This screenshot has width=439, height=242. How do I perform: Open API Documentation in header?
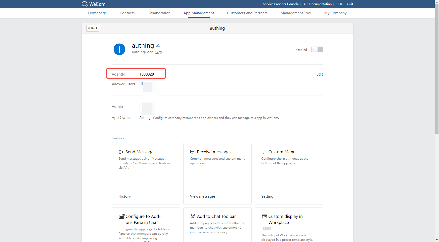(317, 4)
